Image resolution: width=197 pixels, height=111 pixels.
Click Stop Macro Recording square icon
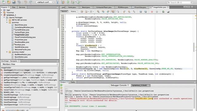(157, 12)
